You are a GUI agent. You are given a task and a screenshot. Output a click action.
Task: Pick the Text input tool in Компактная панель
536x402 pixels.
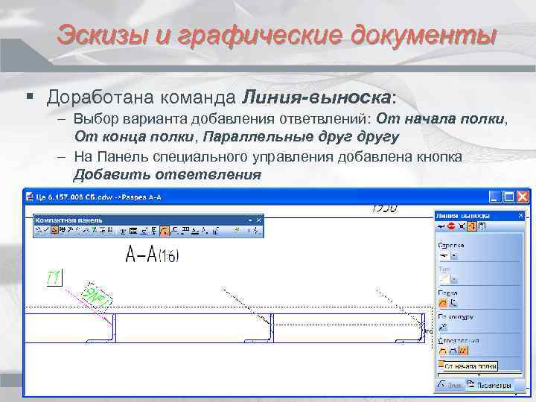(123, 231)
